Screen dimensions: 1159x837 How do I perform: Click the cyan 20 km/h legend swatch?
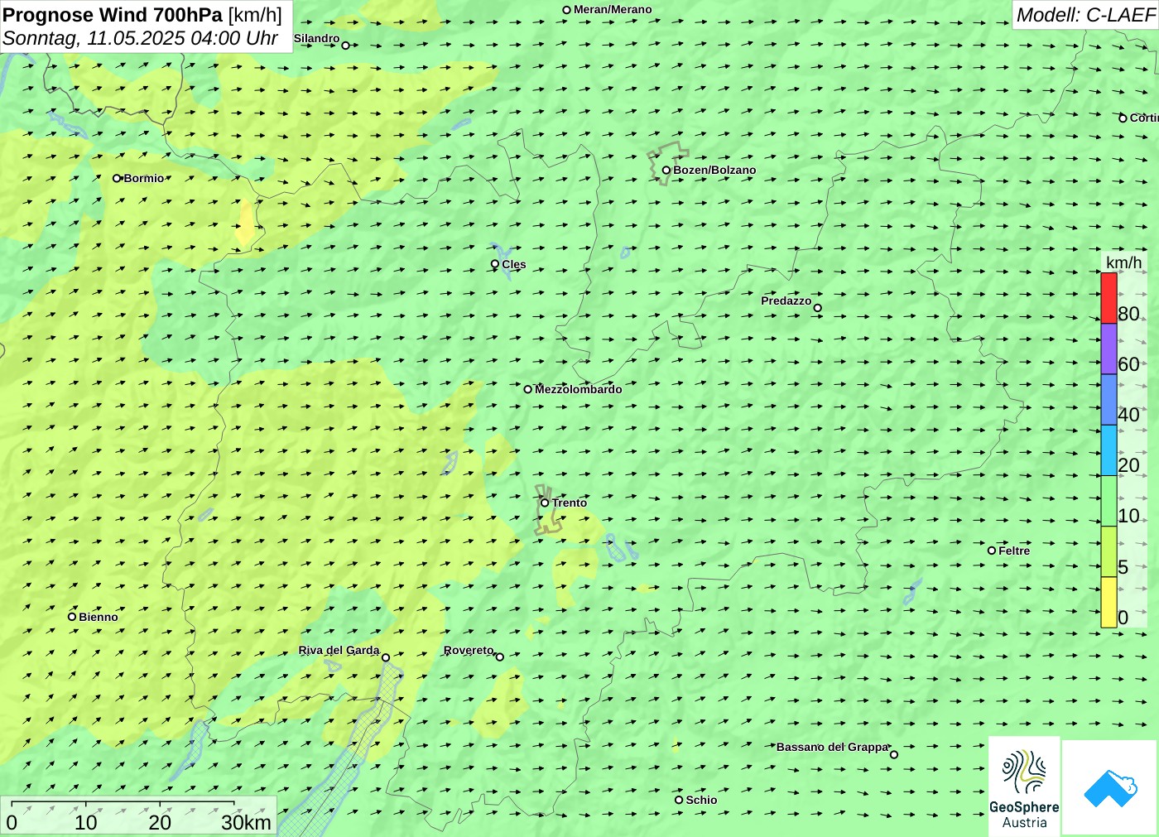click(1109, 450)
